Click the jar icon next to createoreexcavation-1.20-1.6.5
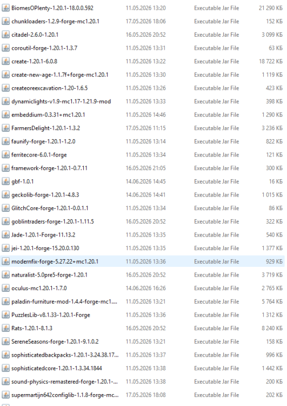This screenshot has width=287, height=406. (6, 88)
